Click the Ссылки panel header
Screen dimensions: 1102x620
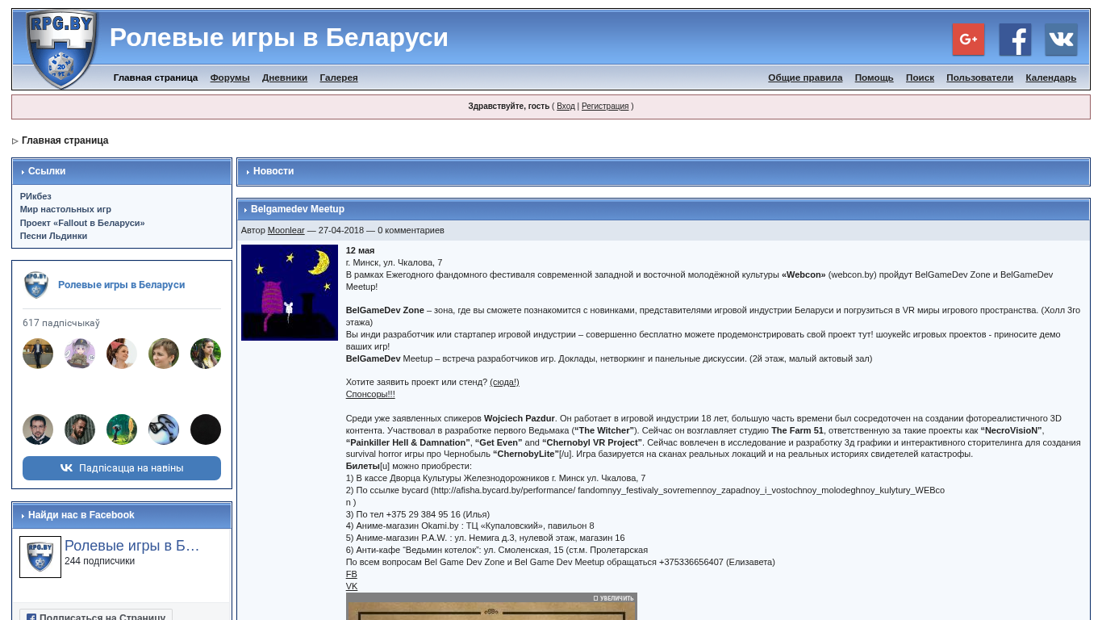point(122,172)
